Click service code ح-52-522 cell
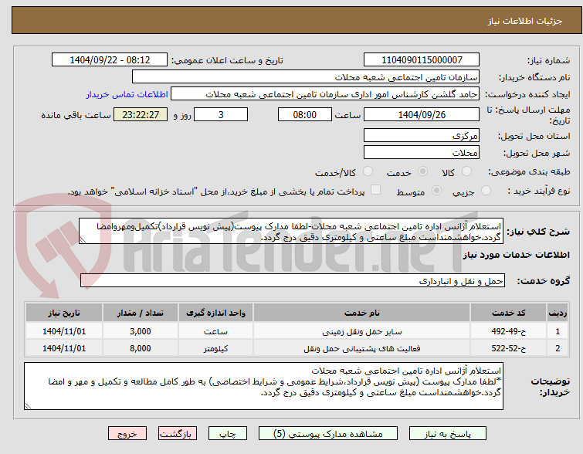Screen dimensions: 583x454 pos(508,348)
